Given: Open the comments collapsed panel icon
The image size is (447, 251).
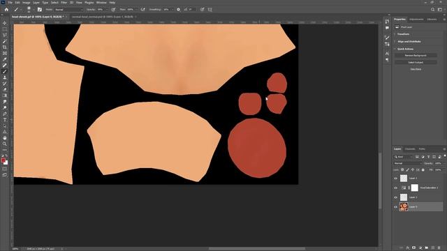Looking at the screenshot, I should click(387, 28).
